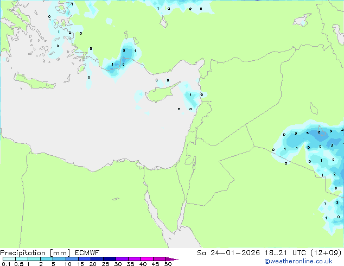Click the Lake Van outline in Turkey
344x266 pixels.
tap(302, 20)
